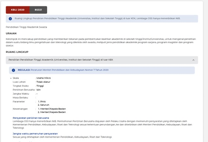Click the Perizinan Berusaha label
Screen dimensions: 208x142
coord(24,90)
